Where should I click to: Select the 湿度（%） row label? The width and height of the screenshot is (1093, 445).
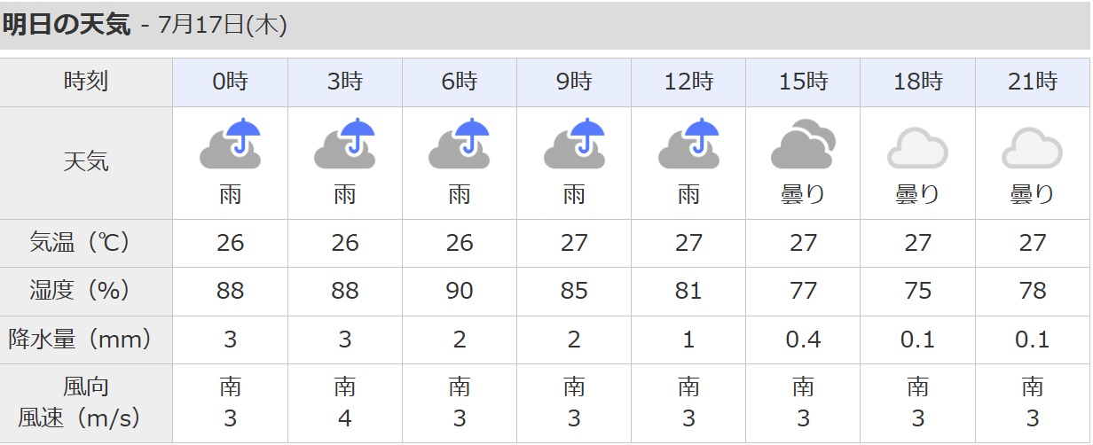[x=86, y=291]
